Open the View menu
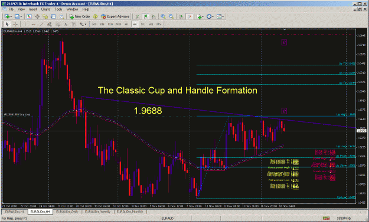This screenshot has height=222, width=369. tap(21, 9)
